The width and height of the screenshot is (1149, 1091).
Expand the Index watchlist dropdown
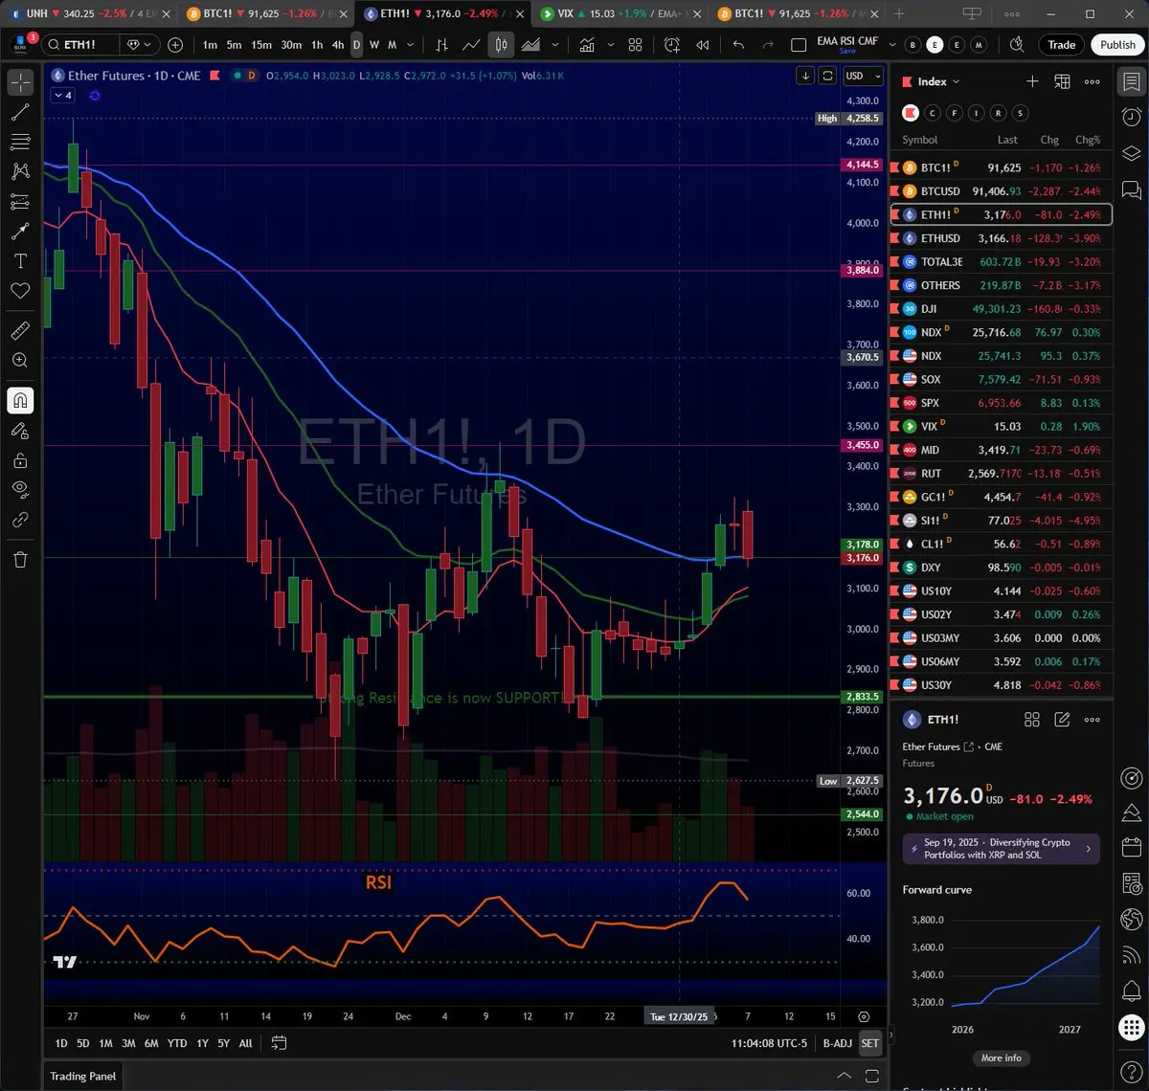pyautogui.click(x=938, y=82)
